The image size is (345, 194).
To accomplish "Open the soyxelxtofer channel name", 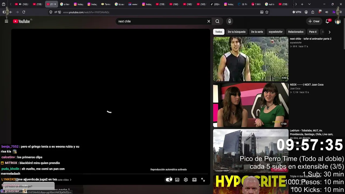I will click(x=296, y=43).
